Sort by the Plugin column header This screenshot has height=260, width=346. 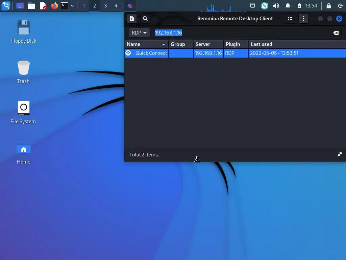[236, 44]
